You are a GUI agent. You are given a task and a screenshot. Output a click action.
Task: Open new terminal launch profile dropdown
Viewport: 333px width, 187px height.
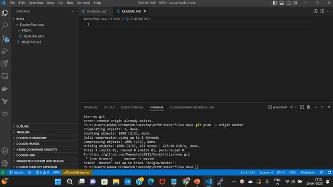[296, 108]
